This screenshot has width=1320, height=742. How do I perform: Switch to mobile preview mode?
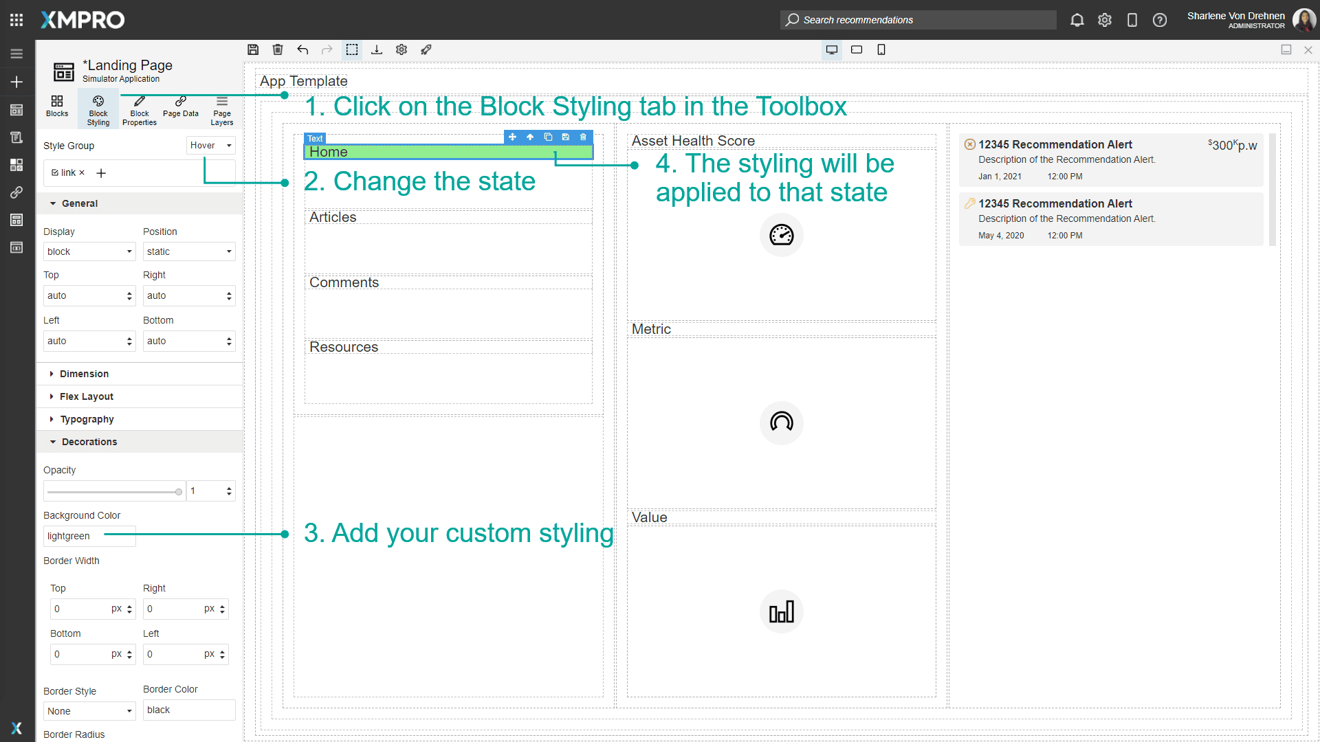882,49
